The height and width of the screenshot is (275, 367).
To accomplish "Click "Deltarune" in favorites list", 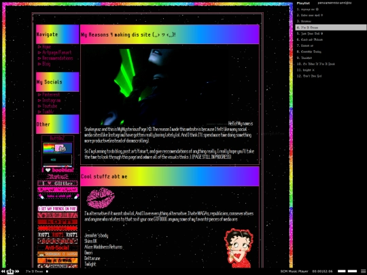I will pyautogui.click(x=92, y=259).
